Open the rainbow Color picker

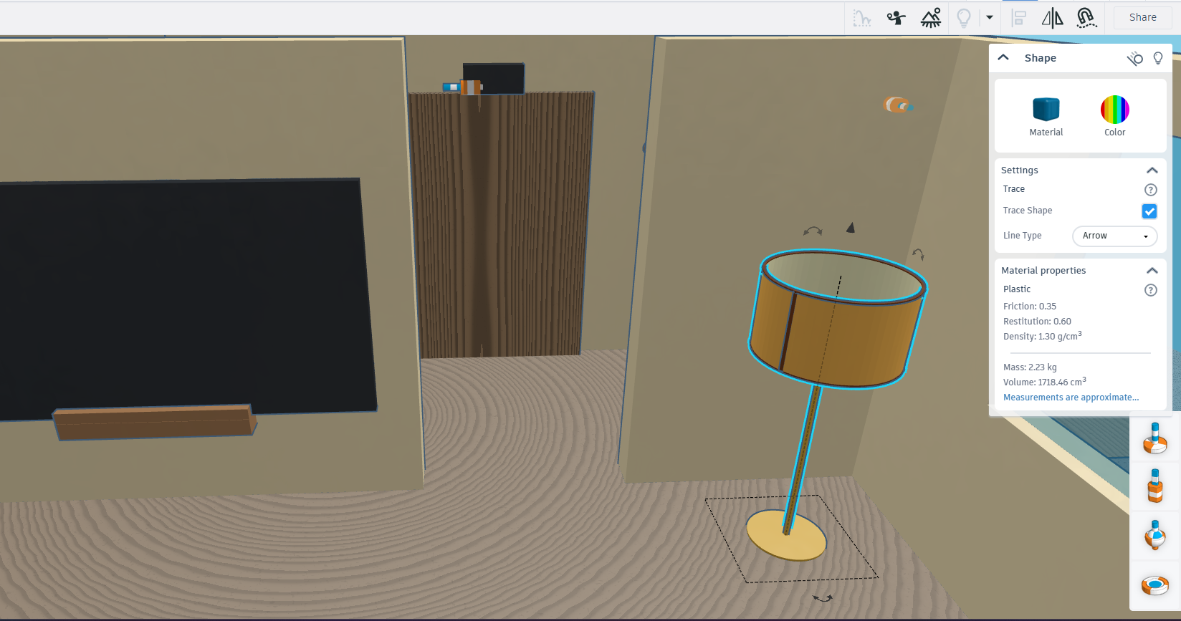[1115, 110]
